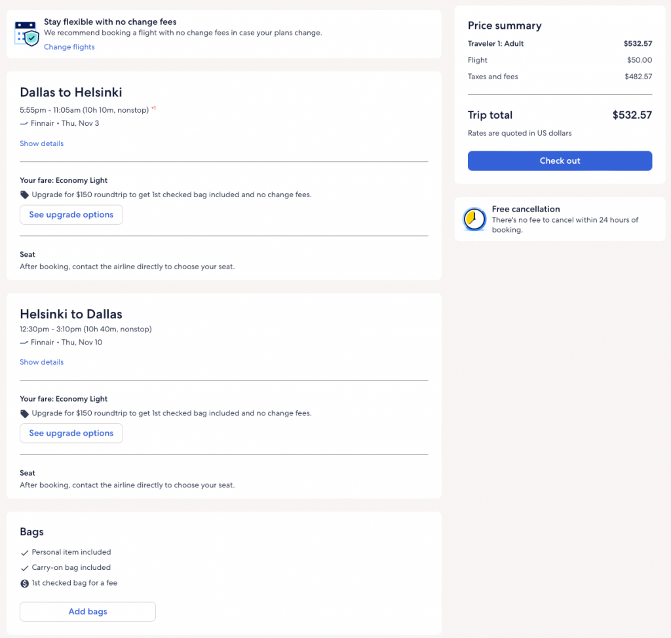Click the Taxes and fees line
The width and height of the screenshot is (671, 638).
coord(493,77)
